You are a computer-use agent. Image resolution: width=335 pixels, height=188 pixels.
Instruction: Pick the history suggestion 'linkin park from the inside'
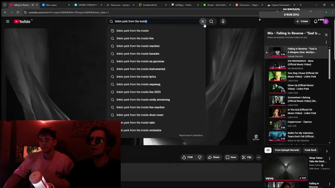point(156,31)
